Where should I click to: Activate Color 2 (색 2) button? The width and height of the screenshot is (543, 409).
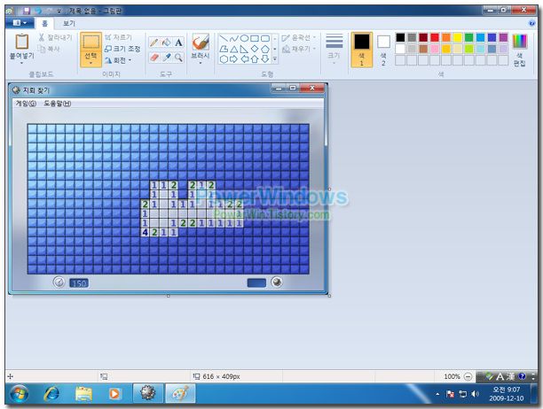383,50
